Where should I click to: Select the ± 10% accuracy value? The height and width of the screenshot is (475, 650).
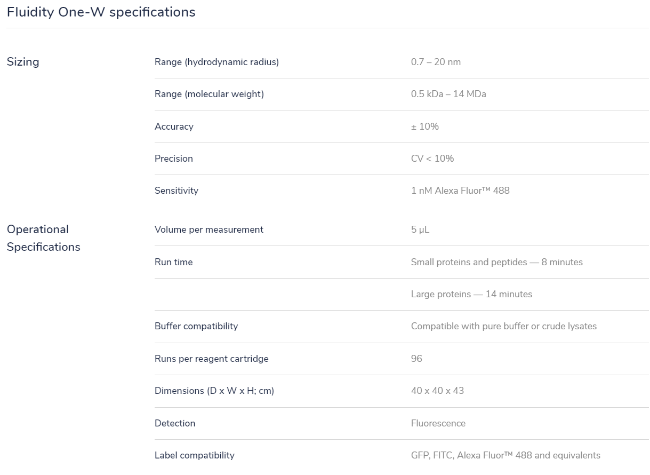click(425, 126)
